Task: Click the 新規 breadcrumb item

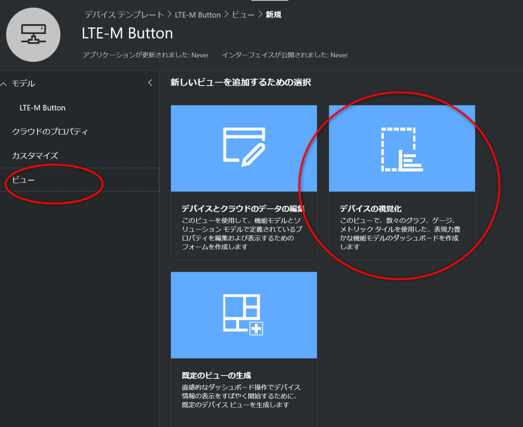Action: tap(274, 15)
